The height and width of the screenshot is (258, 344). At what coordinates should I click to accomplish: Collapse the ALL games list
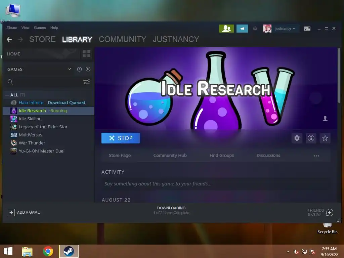7,95
